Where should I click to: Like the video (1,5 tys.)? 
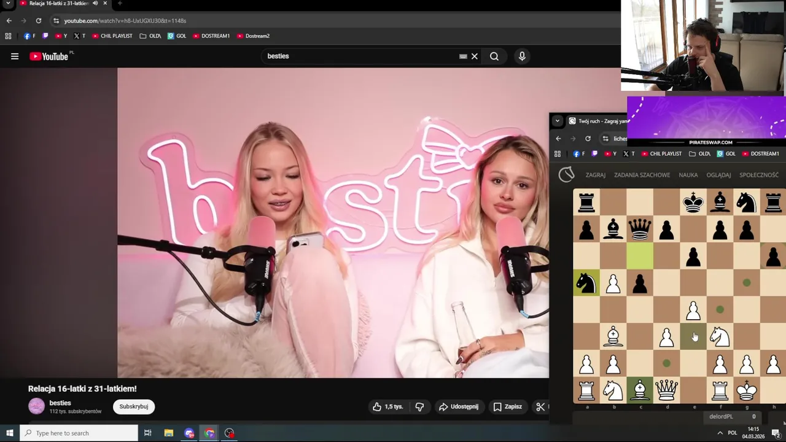click(x=388, y=406)
